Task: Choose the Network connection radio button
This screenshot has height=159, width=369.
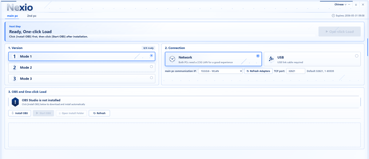Action: (x=258, y=56)
